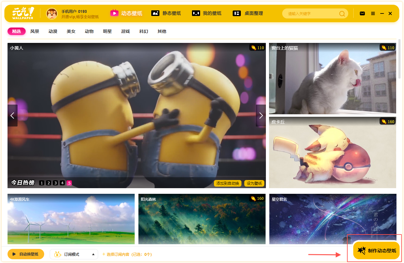Image resolution: width=404 pixels, height=263 pixels.
Task: Open the mail messages icon
Action: (362, 13)
